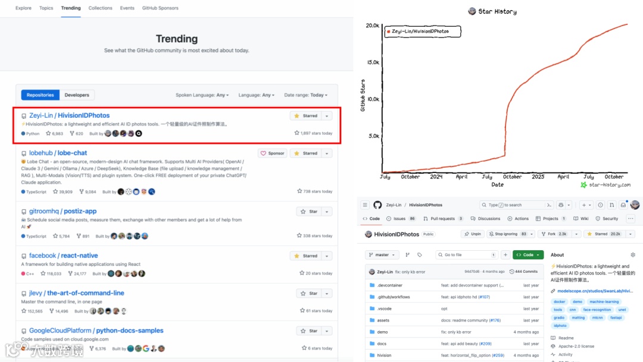Click the Sponsor button for lobe-chat

(x=272, y=153)
